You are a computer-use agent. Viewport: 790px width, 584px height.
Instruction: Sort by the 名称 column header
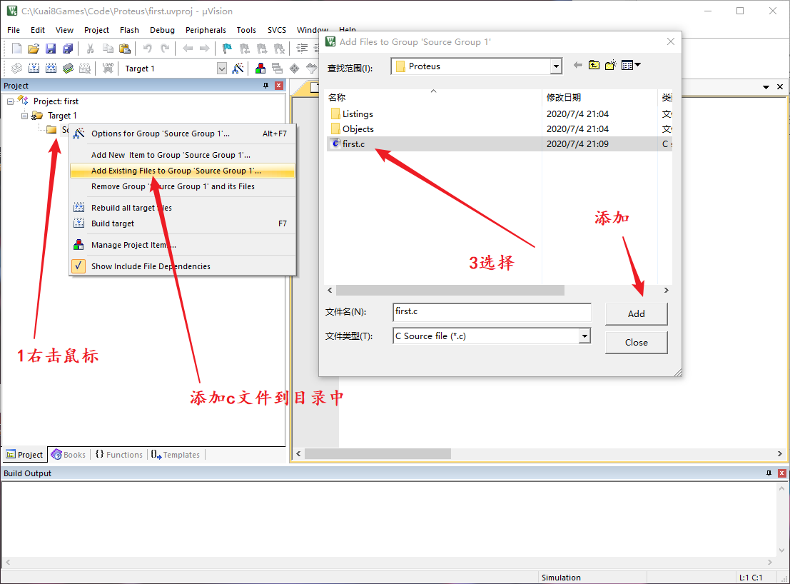[x=337, y=97]
